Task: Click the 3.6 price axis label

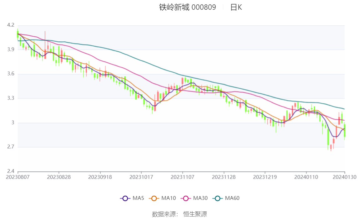Action: pyautogui.click(x=11, y=74)
